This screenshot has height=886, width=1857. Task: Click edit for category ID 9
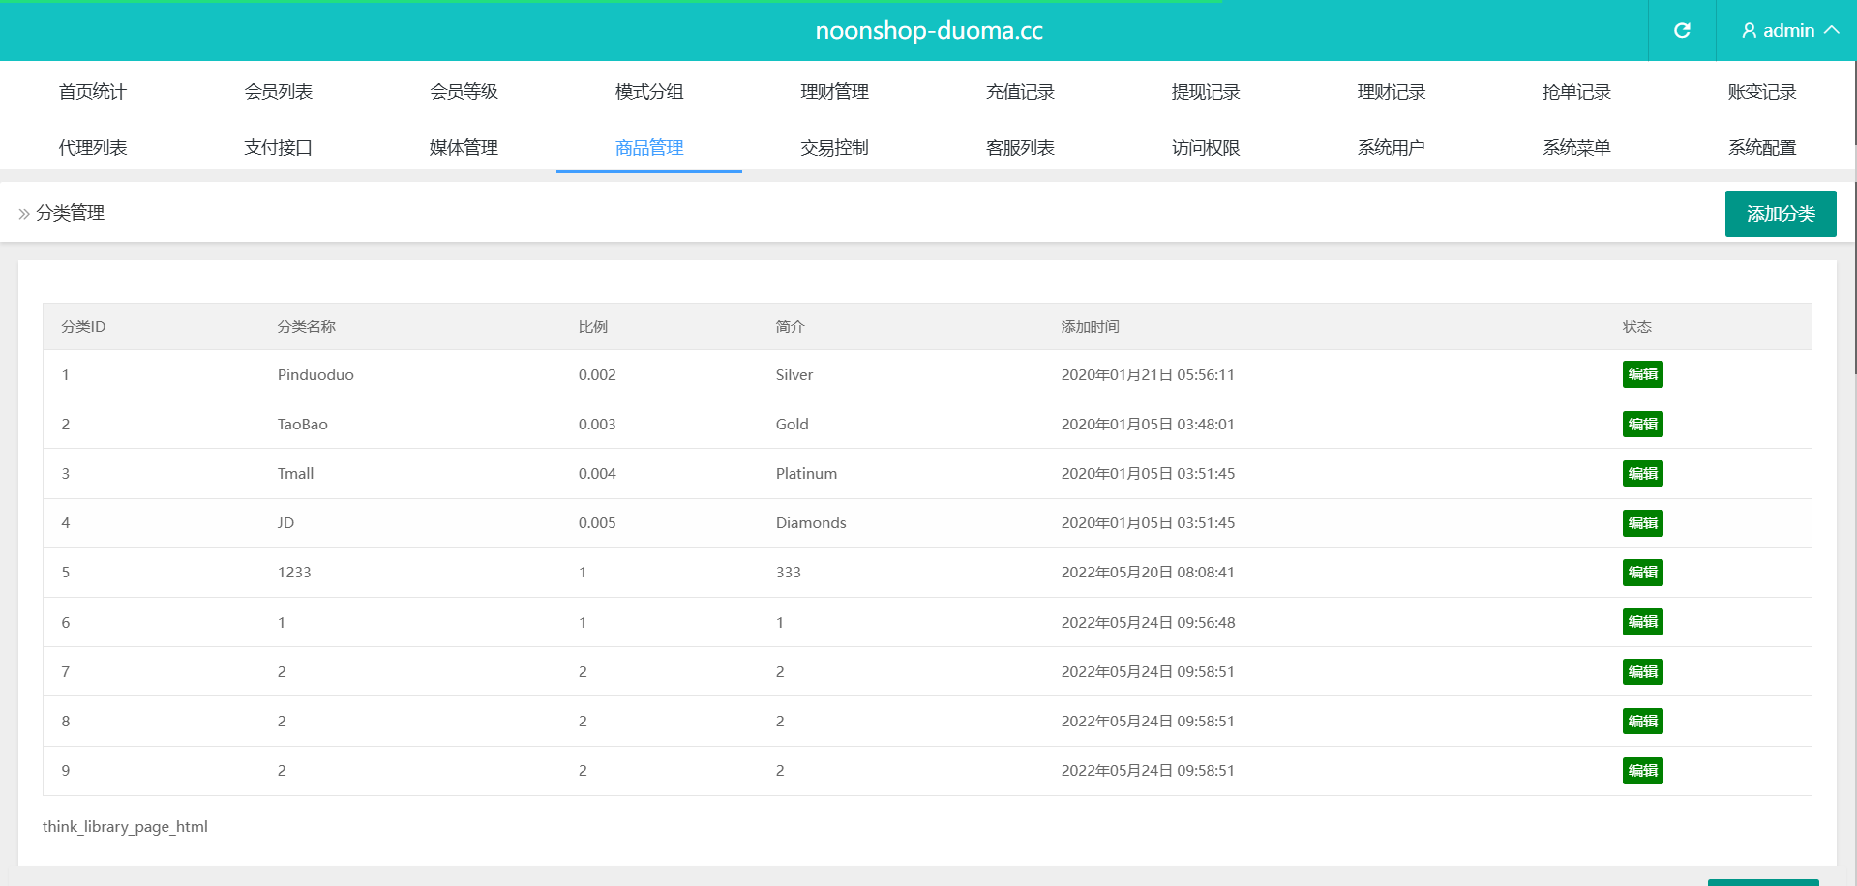click(1642, 771)
